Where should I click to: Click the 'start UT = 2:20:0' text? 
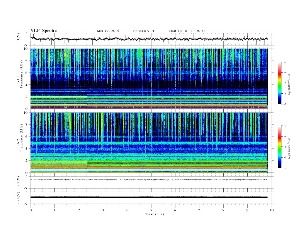pyautogui.click(x=187, y=31)
